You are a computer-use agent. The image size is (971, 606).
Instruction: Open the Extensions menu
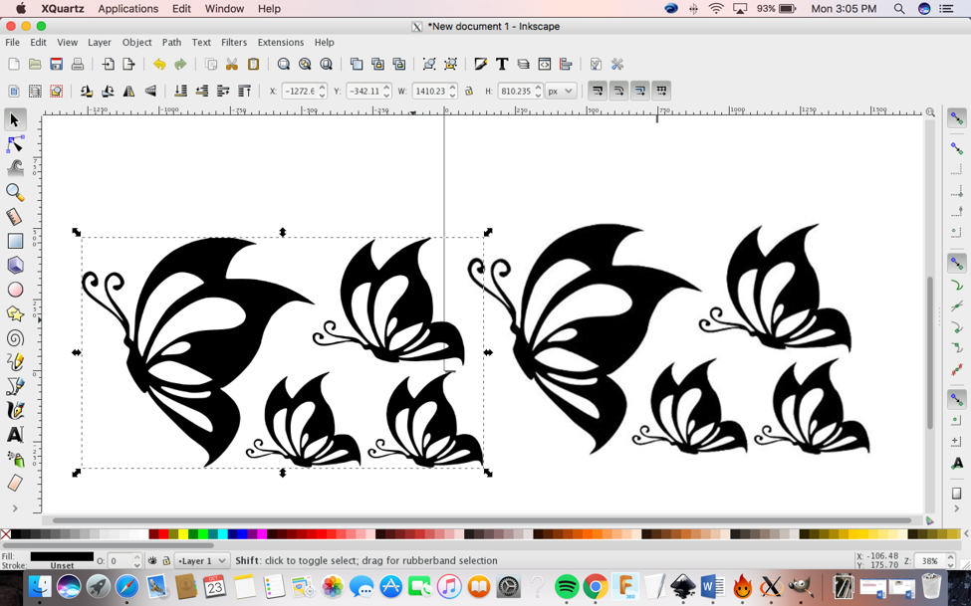(x=281, y=42)
